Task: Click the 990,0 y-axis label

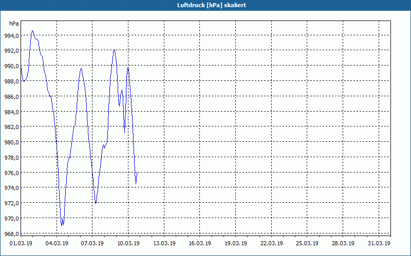Action: point(11,67)
